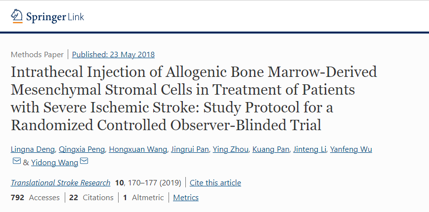This screenshot has width=429, height=212.
Task: Open the Translational Stroke Research journal link
Action: point(60,183)
